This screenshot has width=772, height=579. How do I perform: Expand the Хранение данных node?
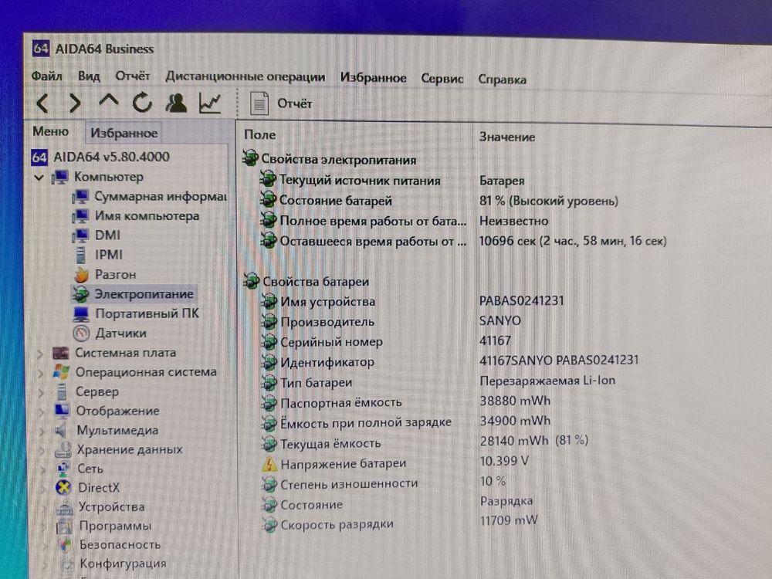[x=42, y=451]
